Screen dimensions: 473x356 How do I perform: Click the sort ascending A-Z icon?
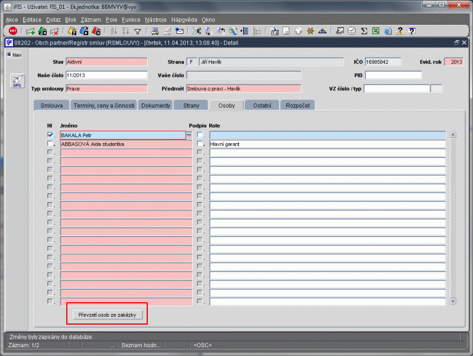pyautogui.click(x=114, y=31)
